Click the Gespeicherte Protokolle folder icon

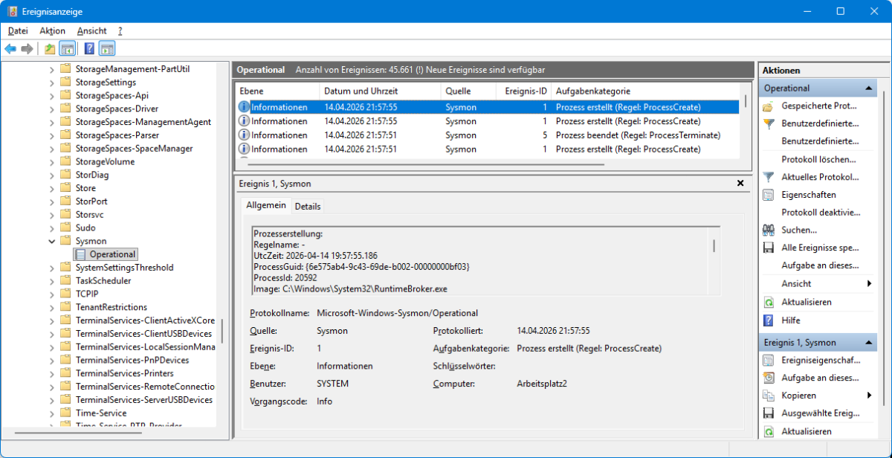point(769,106)
